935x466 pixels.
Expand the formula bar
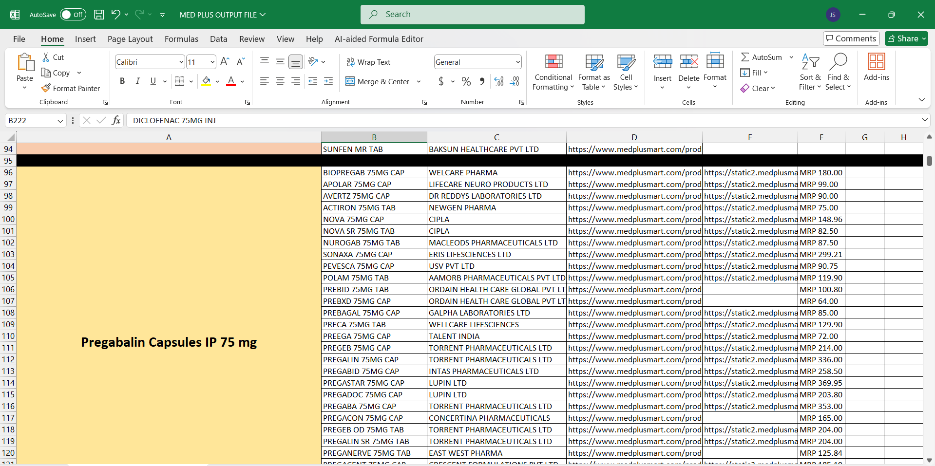click(x=924, y=120)
